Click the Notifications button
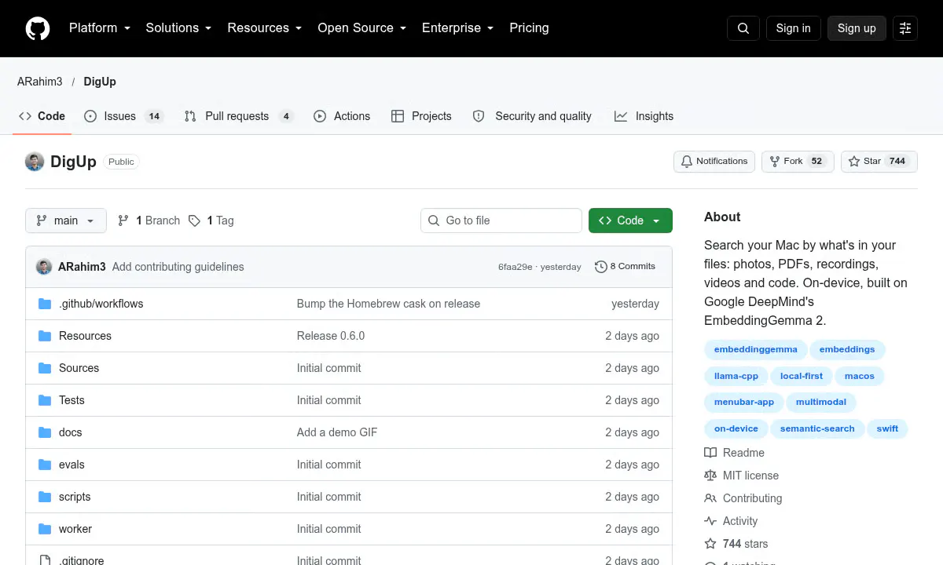Screen dimensions: 943x565 pos(714,162)
